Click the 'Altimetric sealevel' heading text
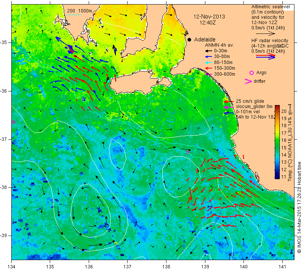Viewport: 302px width, 271px height. tap(271, 7)
